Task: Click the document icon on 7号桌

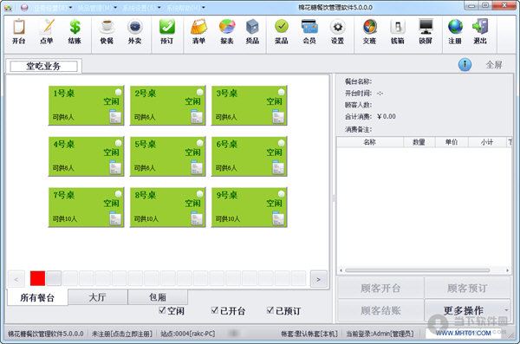Action: point(115,218)
